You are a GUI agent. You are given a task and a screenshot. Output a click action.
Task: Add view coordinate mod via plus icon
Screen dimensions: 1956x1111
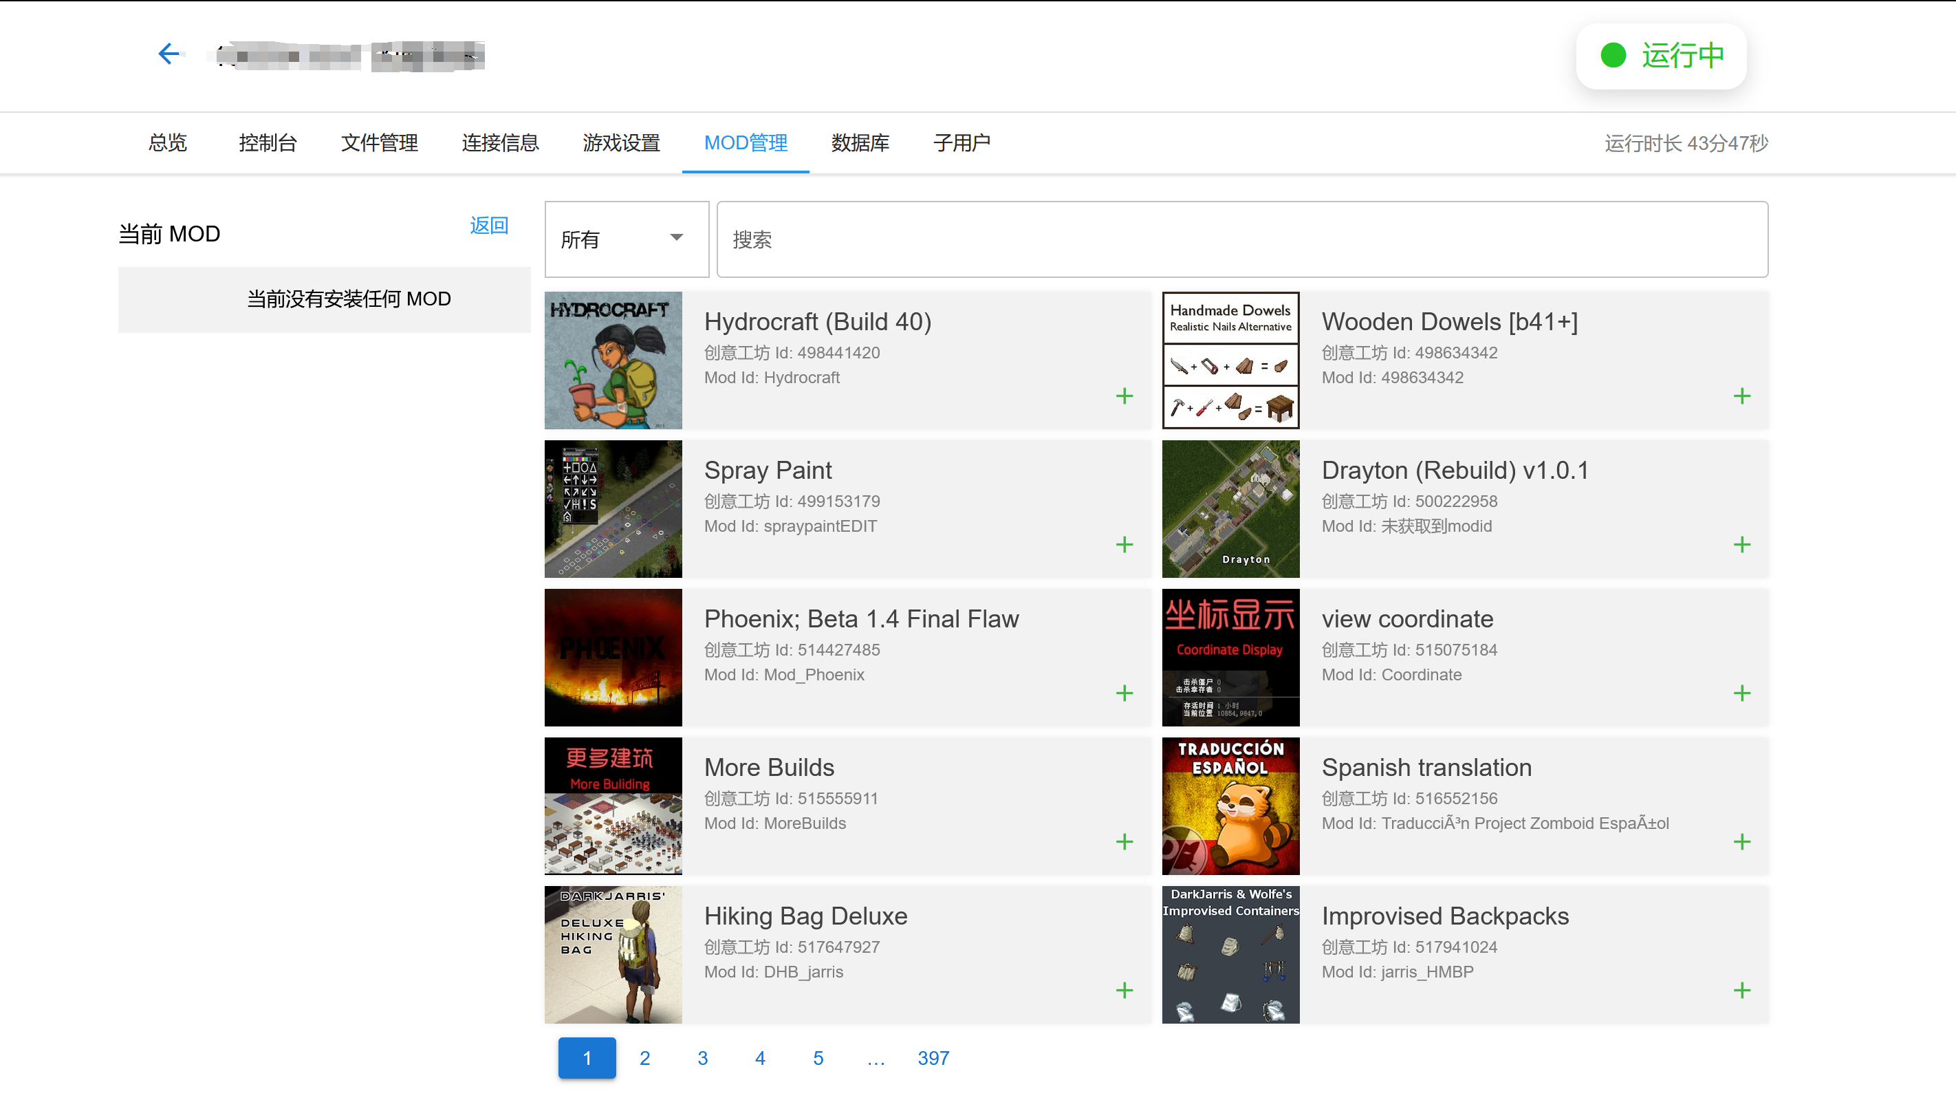[1741, 693]
